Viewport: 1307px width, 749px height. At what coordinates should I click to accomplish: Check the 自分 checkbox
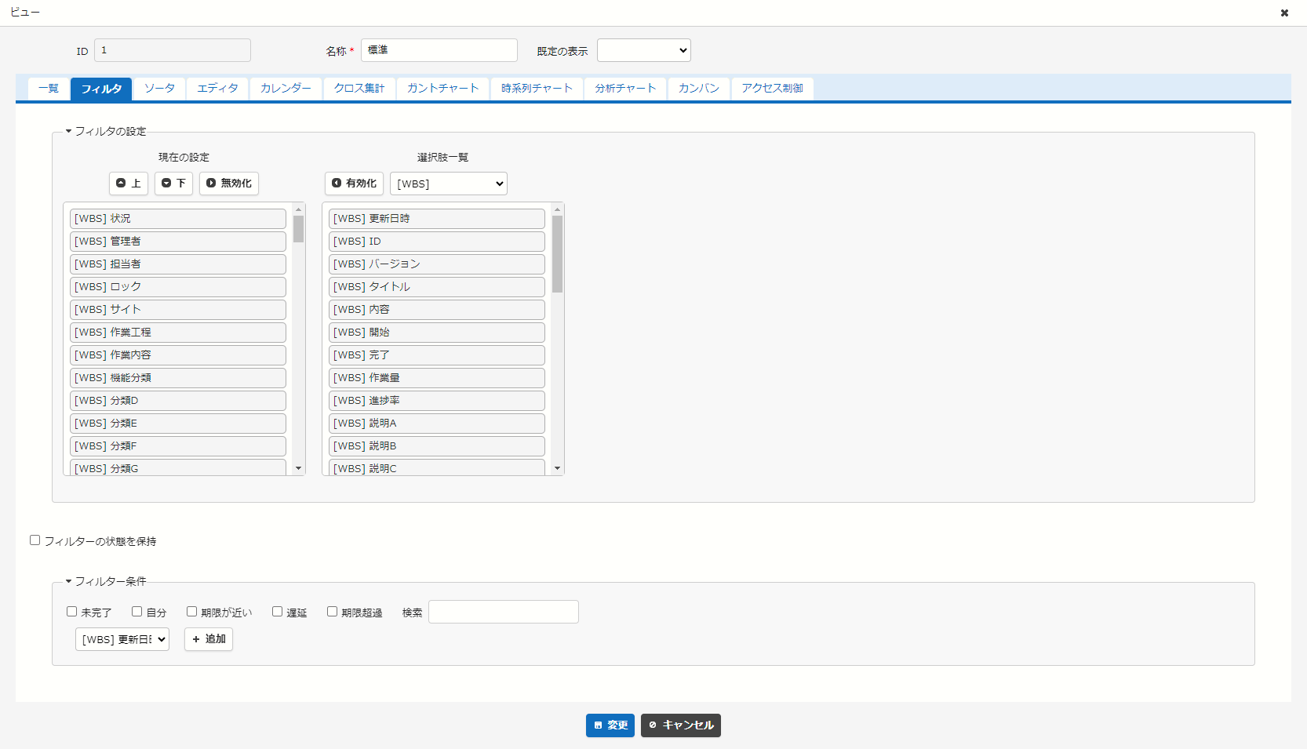137,612
